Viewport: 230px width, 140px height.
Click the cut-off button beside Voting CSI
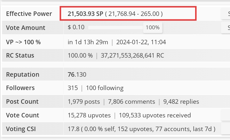[226, 129]
